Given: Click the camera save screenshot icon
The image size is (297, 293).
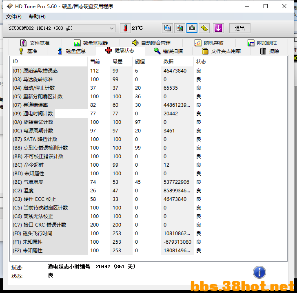Looking at the screenshot, I should [x=192, y=28].
